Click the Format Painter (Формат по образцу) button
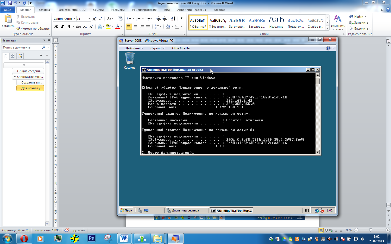This screenshot has width=391, height=244. click(33, 28)
